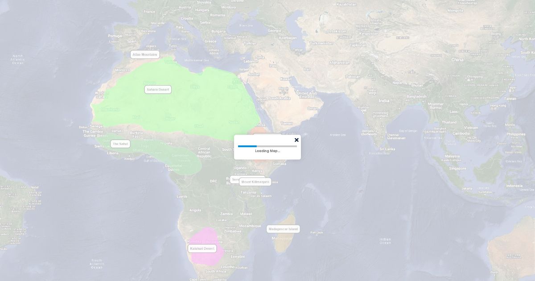Screen dimensions: 535x281
Task: Open The Sahel label
Action: coord(120,144)
